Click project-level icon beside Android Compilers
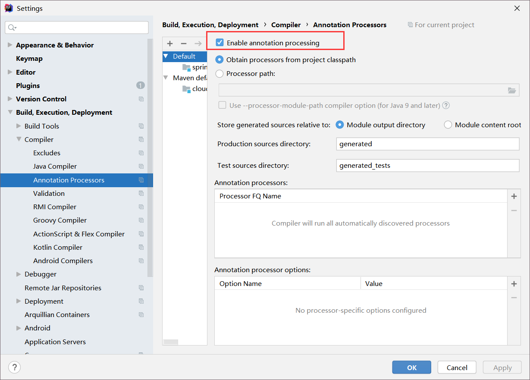Screen dimensions: 530x380 141,261
